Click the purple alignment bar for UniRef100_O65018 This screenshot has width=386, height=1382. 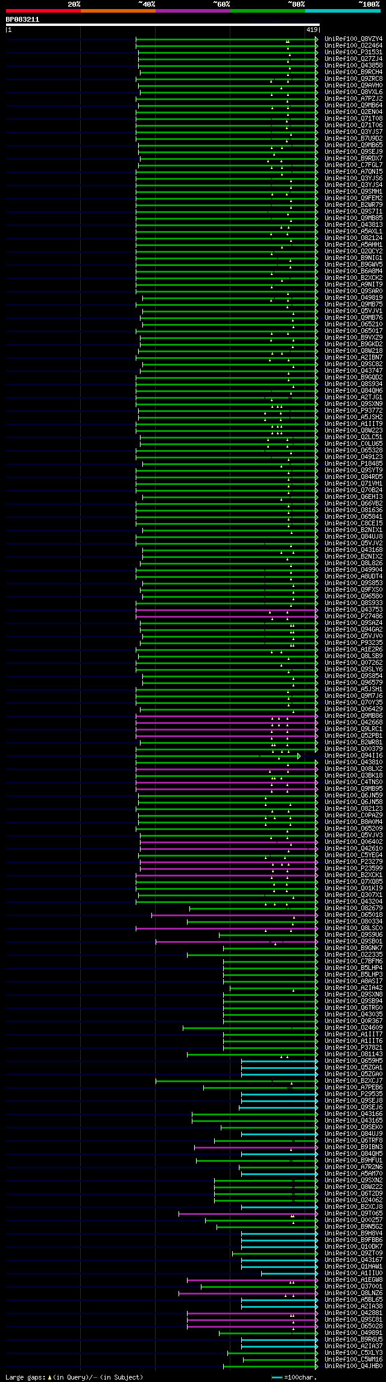tap(233, 915)
